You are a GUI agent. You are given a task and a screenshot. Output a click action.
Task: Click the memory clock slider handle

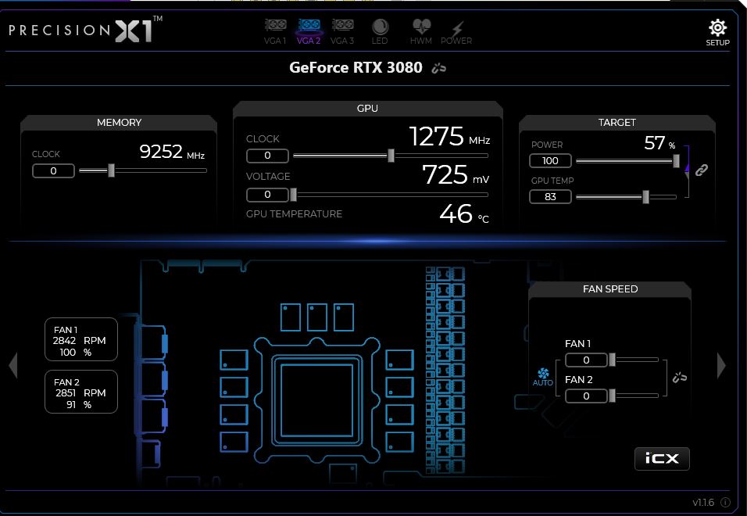point(112,170)
